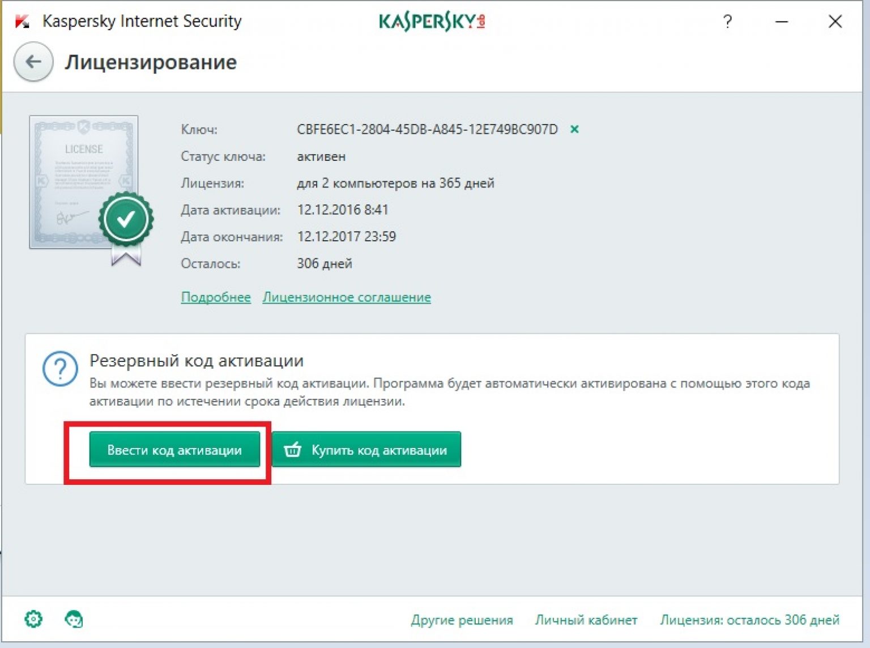The image size is (870, 648).
Task: Click the Kaspersky Internet Security title text
Action: point(142,22)
